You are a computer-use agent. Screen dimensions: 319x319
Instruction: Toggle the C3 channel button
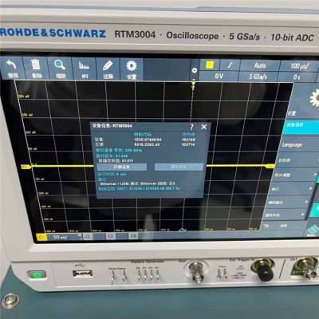pos(110,236)
